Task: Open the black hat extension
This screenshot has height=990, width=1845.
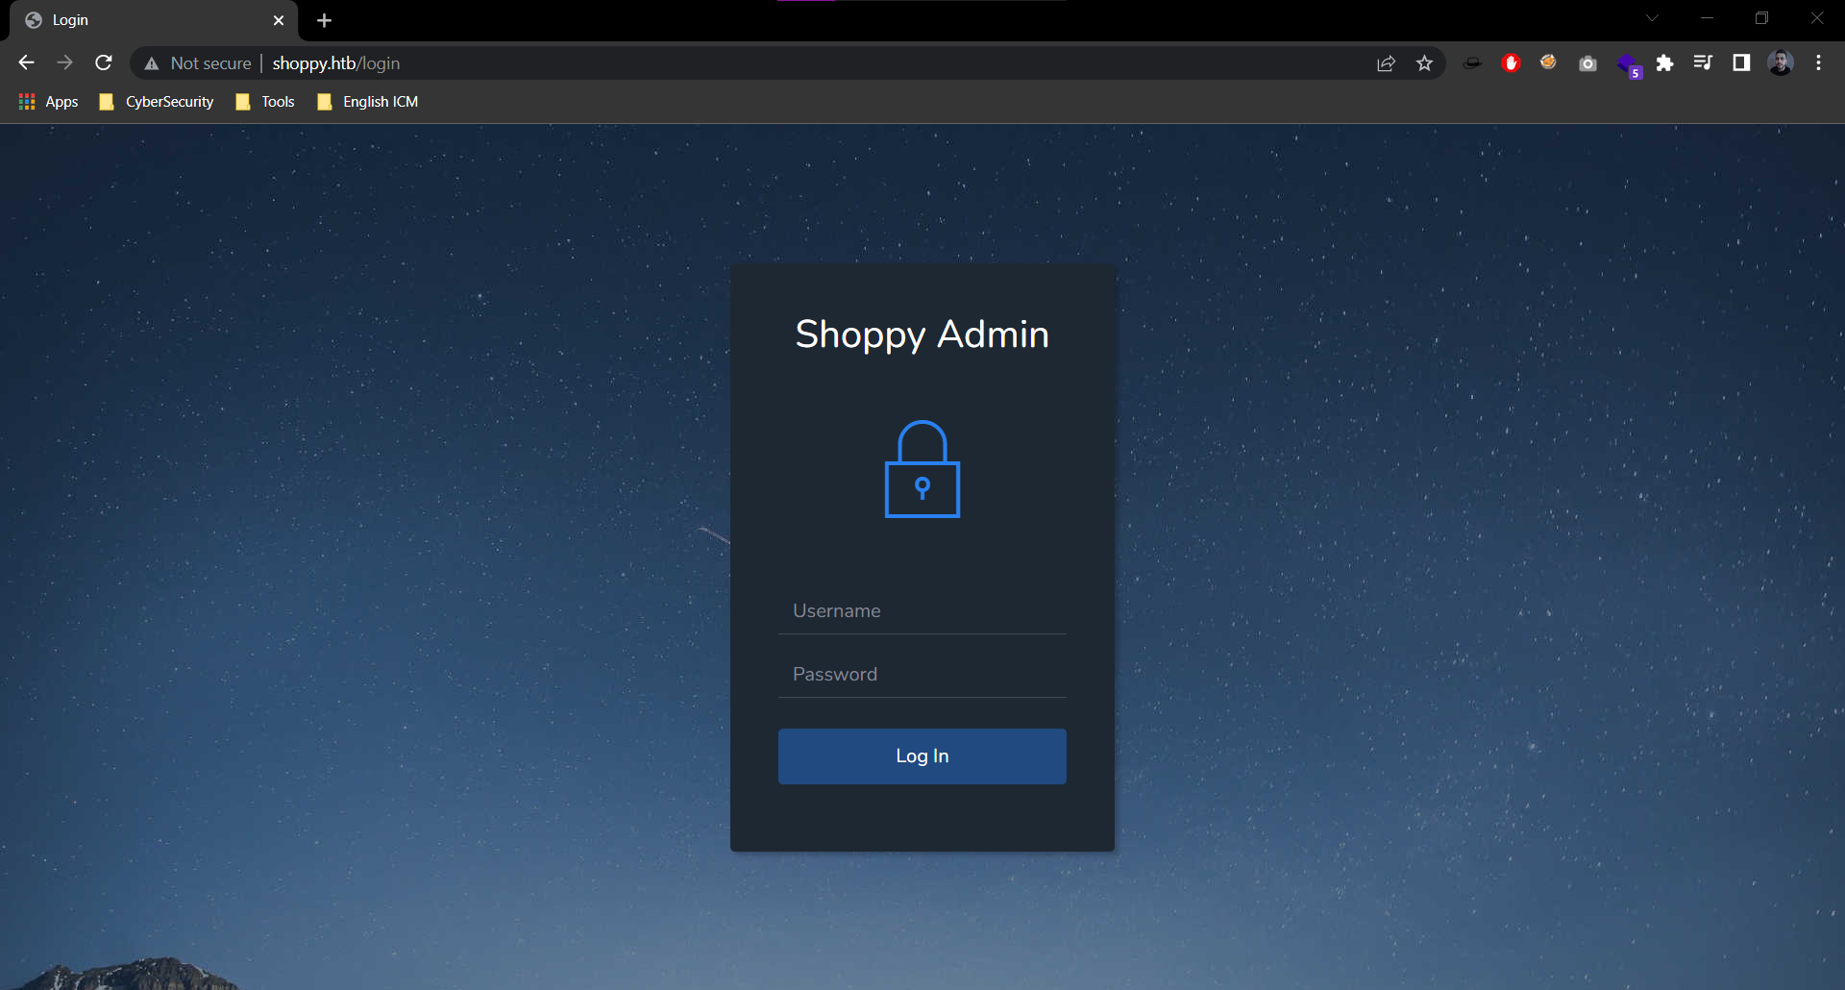Action: pos(1472,63)
